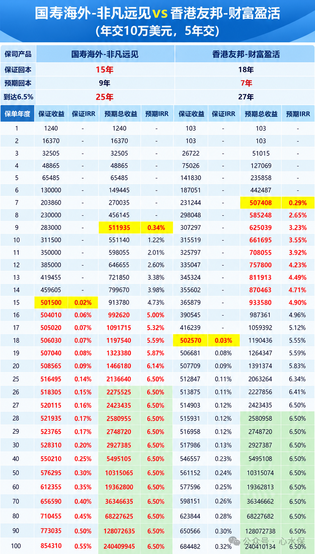315x554 pixels.
Task: Click the policy year '100' cell
Action: 16,546
